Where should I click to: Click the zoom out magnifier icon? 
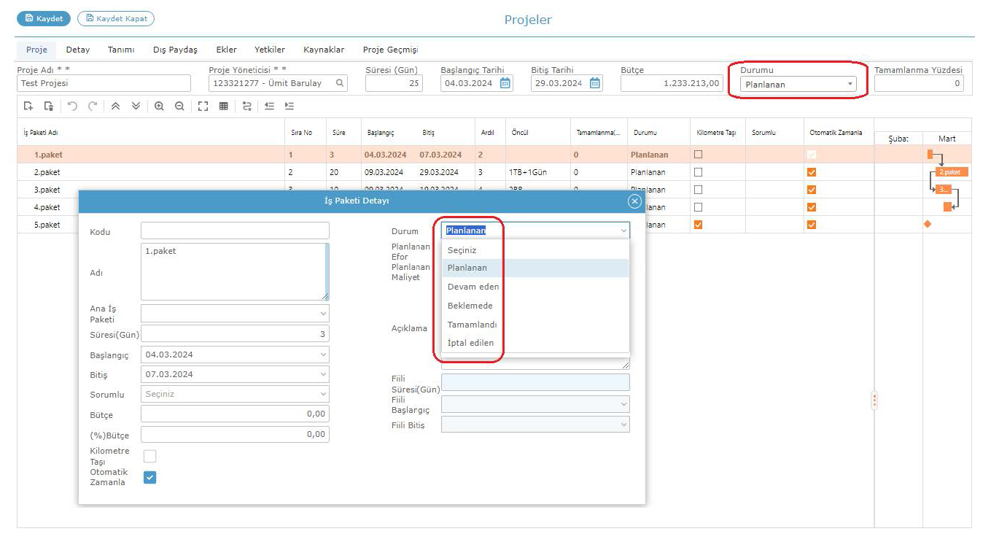[179, 106]
